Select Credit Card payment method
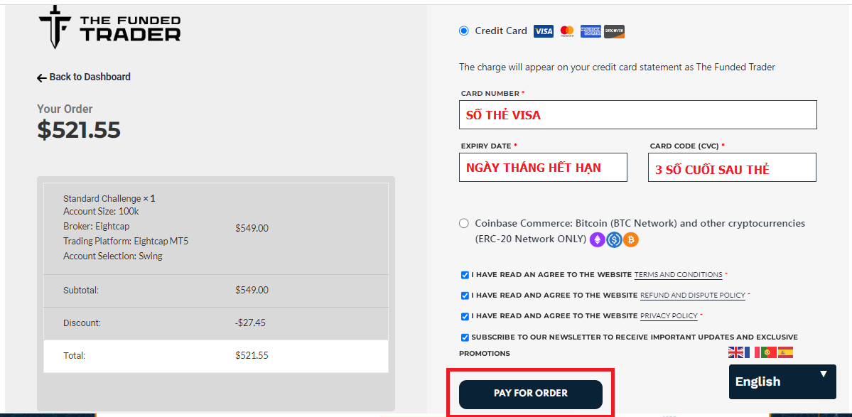The height and width of the screenshot is (417, 852). tap(464, 31)
